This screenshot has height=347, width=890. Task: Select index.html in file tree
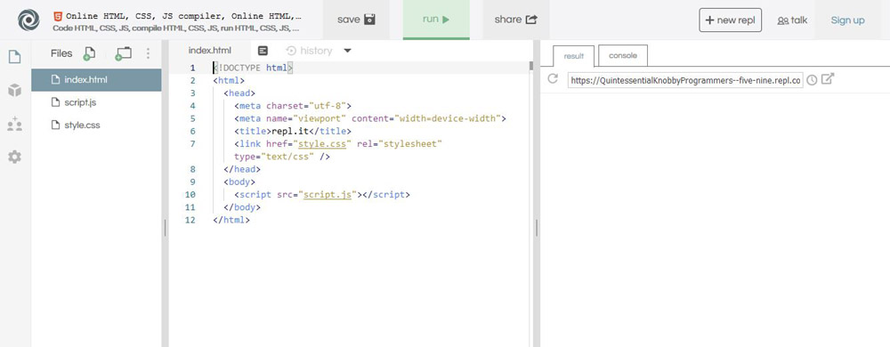(96, 80)
